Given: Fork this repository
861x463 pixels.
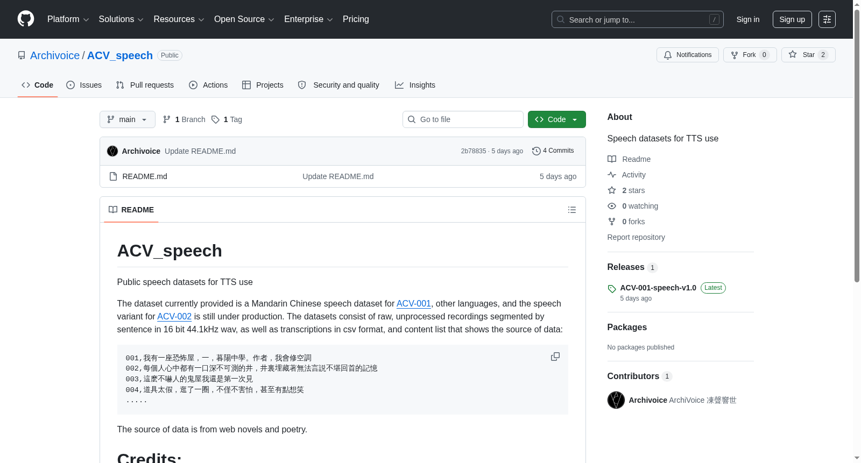Looking at the screenshot, I should [x=750, y=55].
